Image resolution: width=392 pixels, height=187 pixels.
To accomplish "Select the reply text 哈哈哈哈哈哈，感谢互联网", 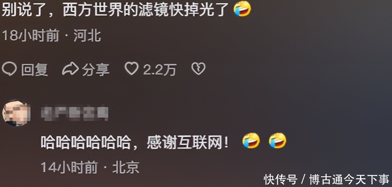I will pos(134,142).
